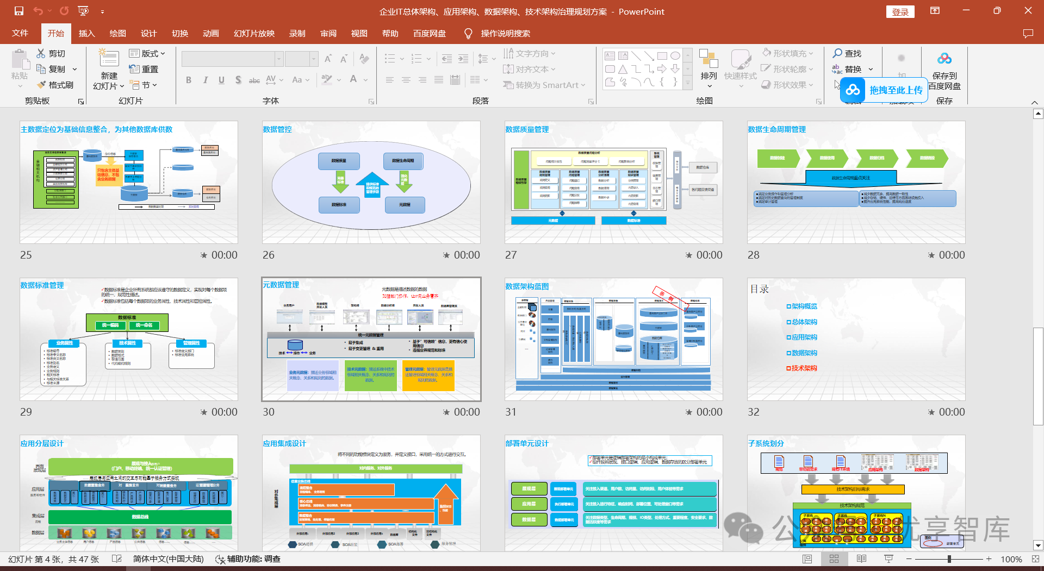Click Find (查找) magnifier icon
This screenshot has height=571, width=1044.
point(837,53)
